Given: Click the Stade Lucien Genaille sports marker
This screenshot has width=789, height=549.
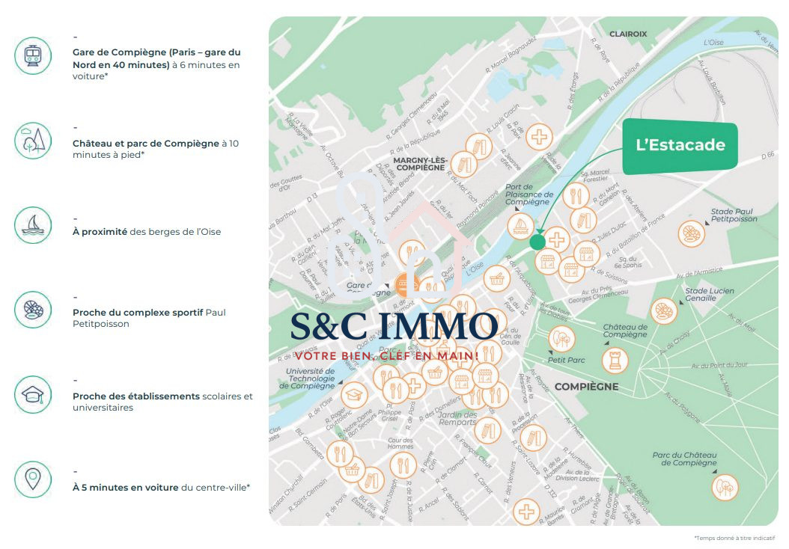Looking at the screenshot, I should (663, 310).
